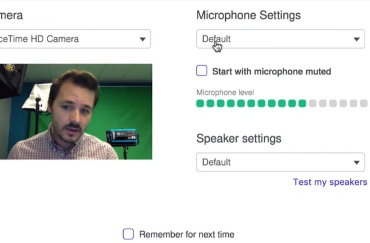
Task: Open the Microphone Settings Default dropdown
Action: click(281, 39)
